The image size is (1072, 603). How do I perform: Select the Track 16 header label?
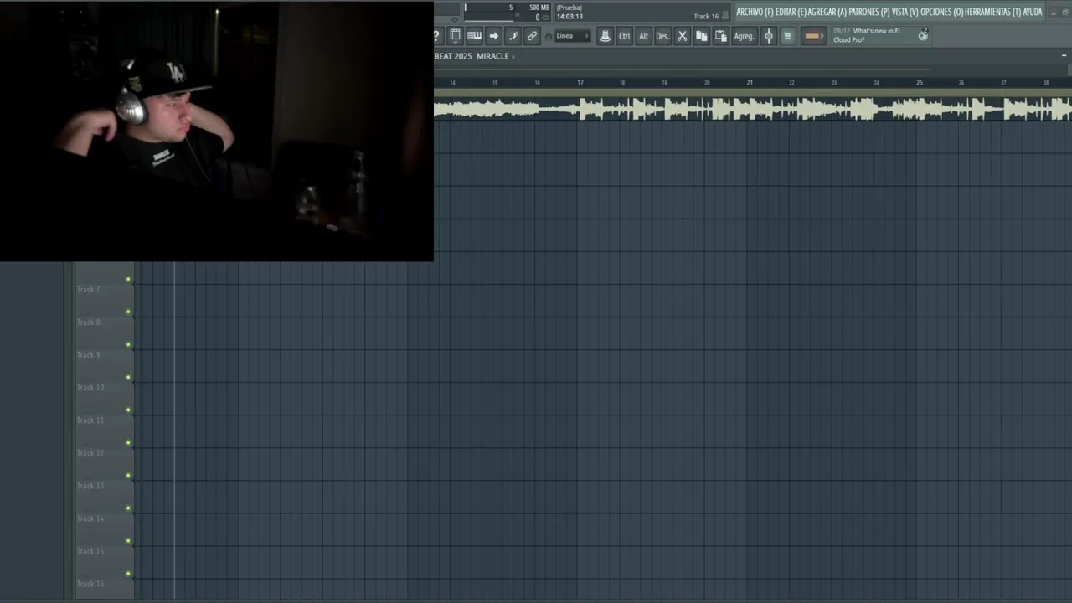pos(90,584)
